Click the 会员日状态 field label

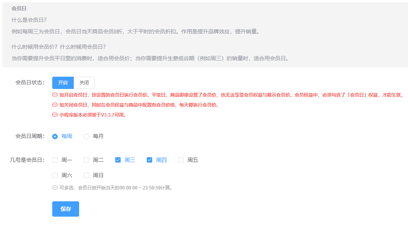pyautogui.click(x=30, y=83)
